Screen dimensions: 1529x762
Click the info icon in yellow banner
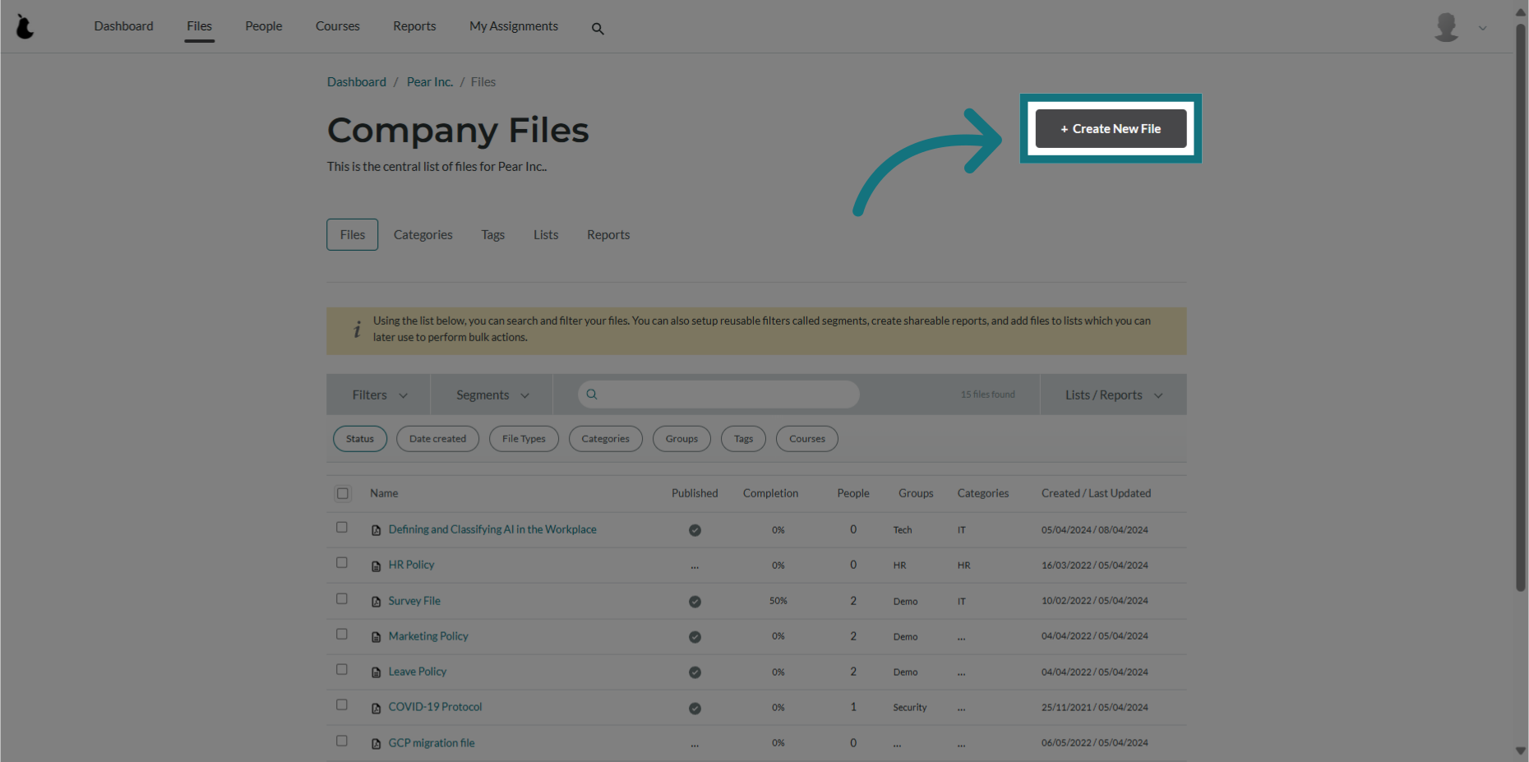357,330
